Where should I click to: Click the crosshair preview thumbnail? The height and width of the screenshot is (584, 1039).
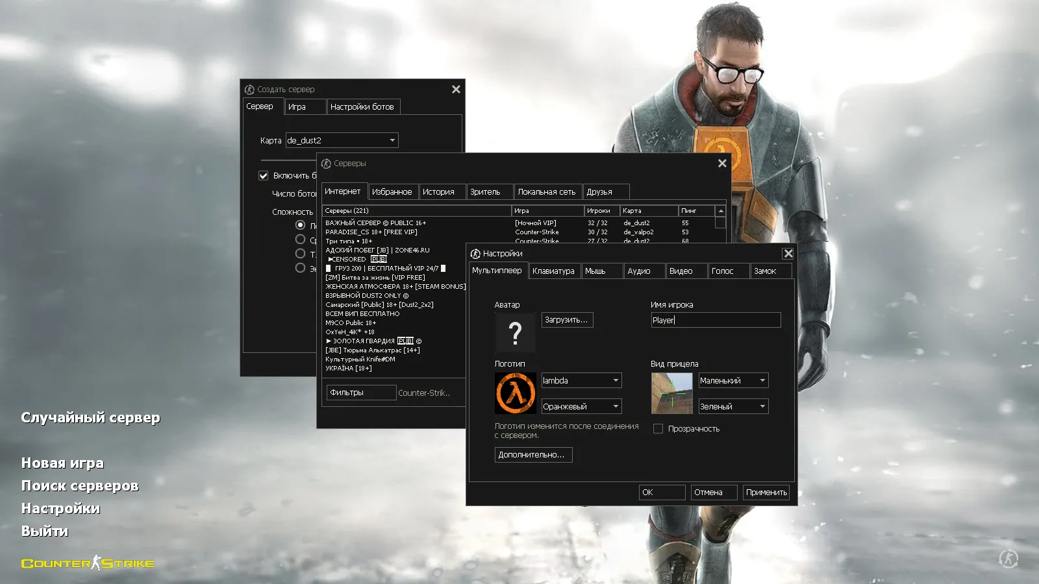tap(671, 393)
